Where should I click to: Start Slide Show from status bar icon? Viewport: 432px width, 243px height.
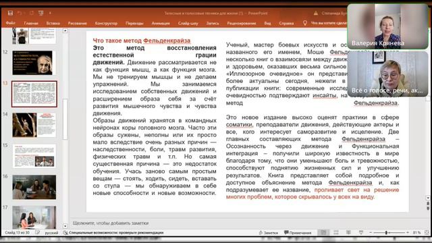pyautogui.click(x=360, y=232)
